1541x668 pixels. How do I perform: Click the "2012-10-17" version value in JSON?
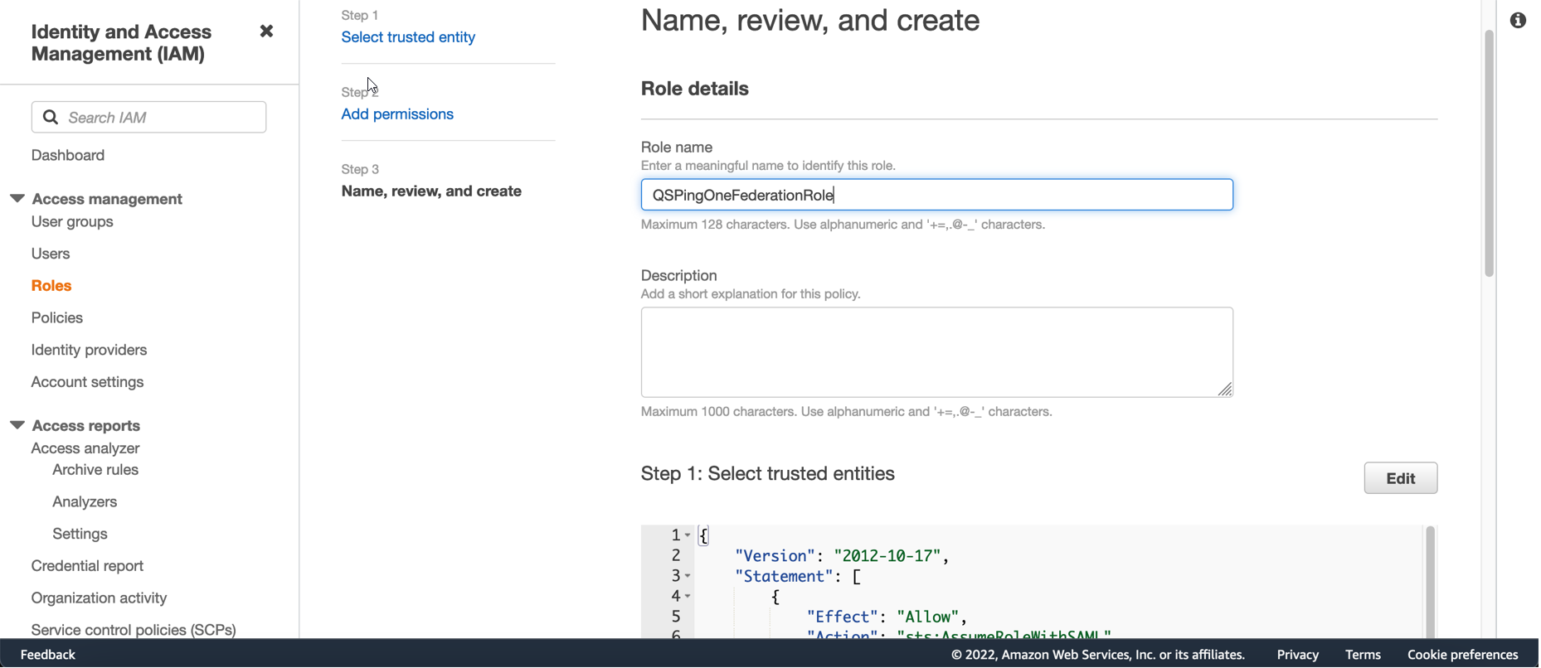(888, 556)
